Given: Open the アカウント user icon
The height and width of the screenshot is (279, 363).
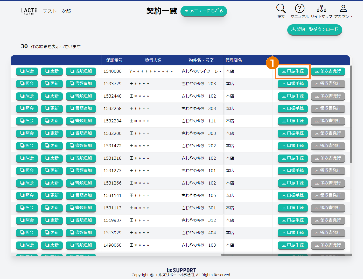Looking at the screenshot, I should point(343,9).
